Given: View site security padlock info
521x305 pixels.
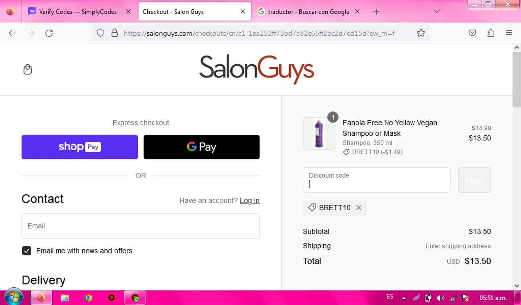Looking at the screenshot, I should point(115,33).
